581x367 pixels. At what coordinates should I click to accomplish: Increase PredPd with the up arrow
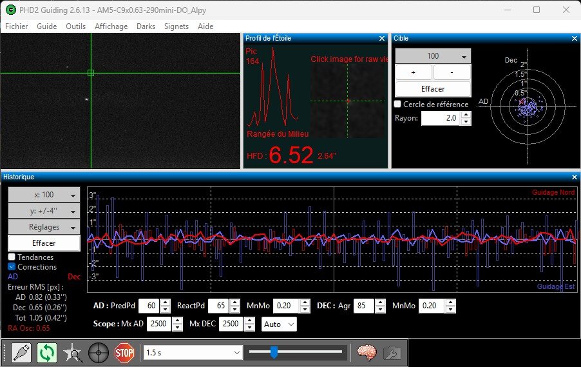tap(166, 303)
